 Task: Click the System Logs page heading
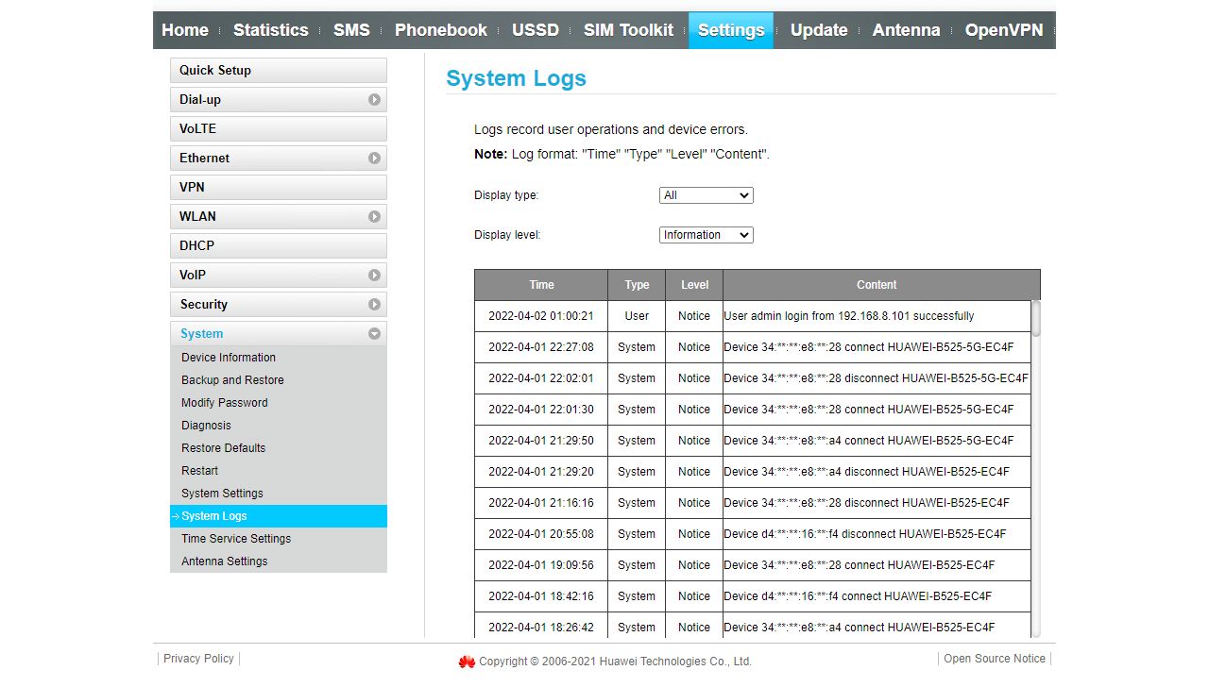516,78
